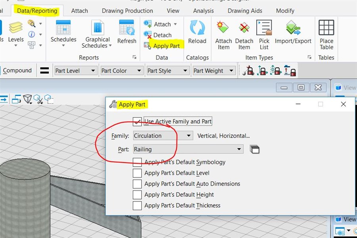The height and width of the screenshot is (238, 357).
Task: Open the Part Level dropdown
Action: (76, 71)
